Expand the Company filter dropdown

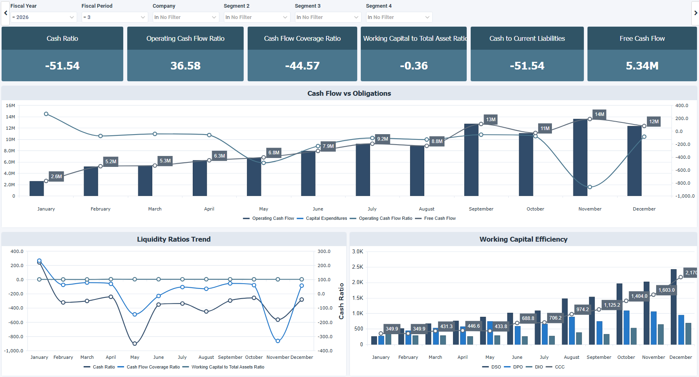coord(185,17)
